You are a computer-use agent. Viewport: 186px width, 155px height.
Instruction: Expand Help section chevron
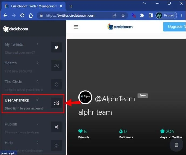(37, 142)
